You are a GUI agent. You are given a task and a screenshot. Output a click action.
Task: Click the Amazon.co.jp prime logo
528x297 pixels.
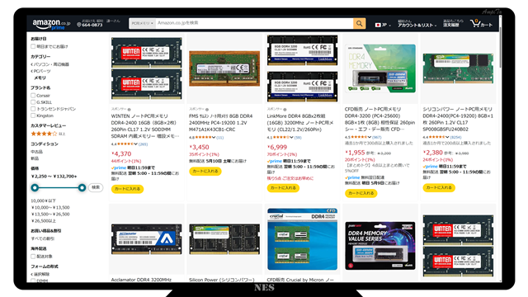(x=51, y=24)
